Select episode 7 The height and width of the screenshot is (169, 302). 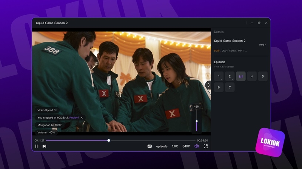click(230, 87)
